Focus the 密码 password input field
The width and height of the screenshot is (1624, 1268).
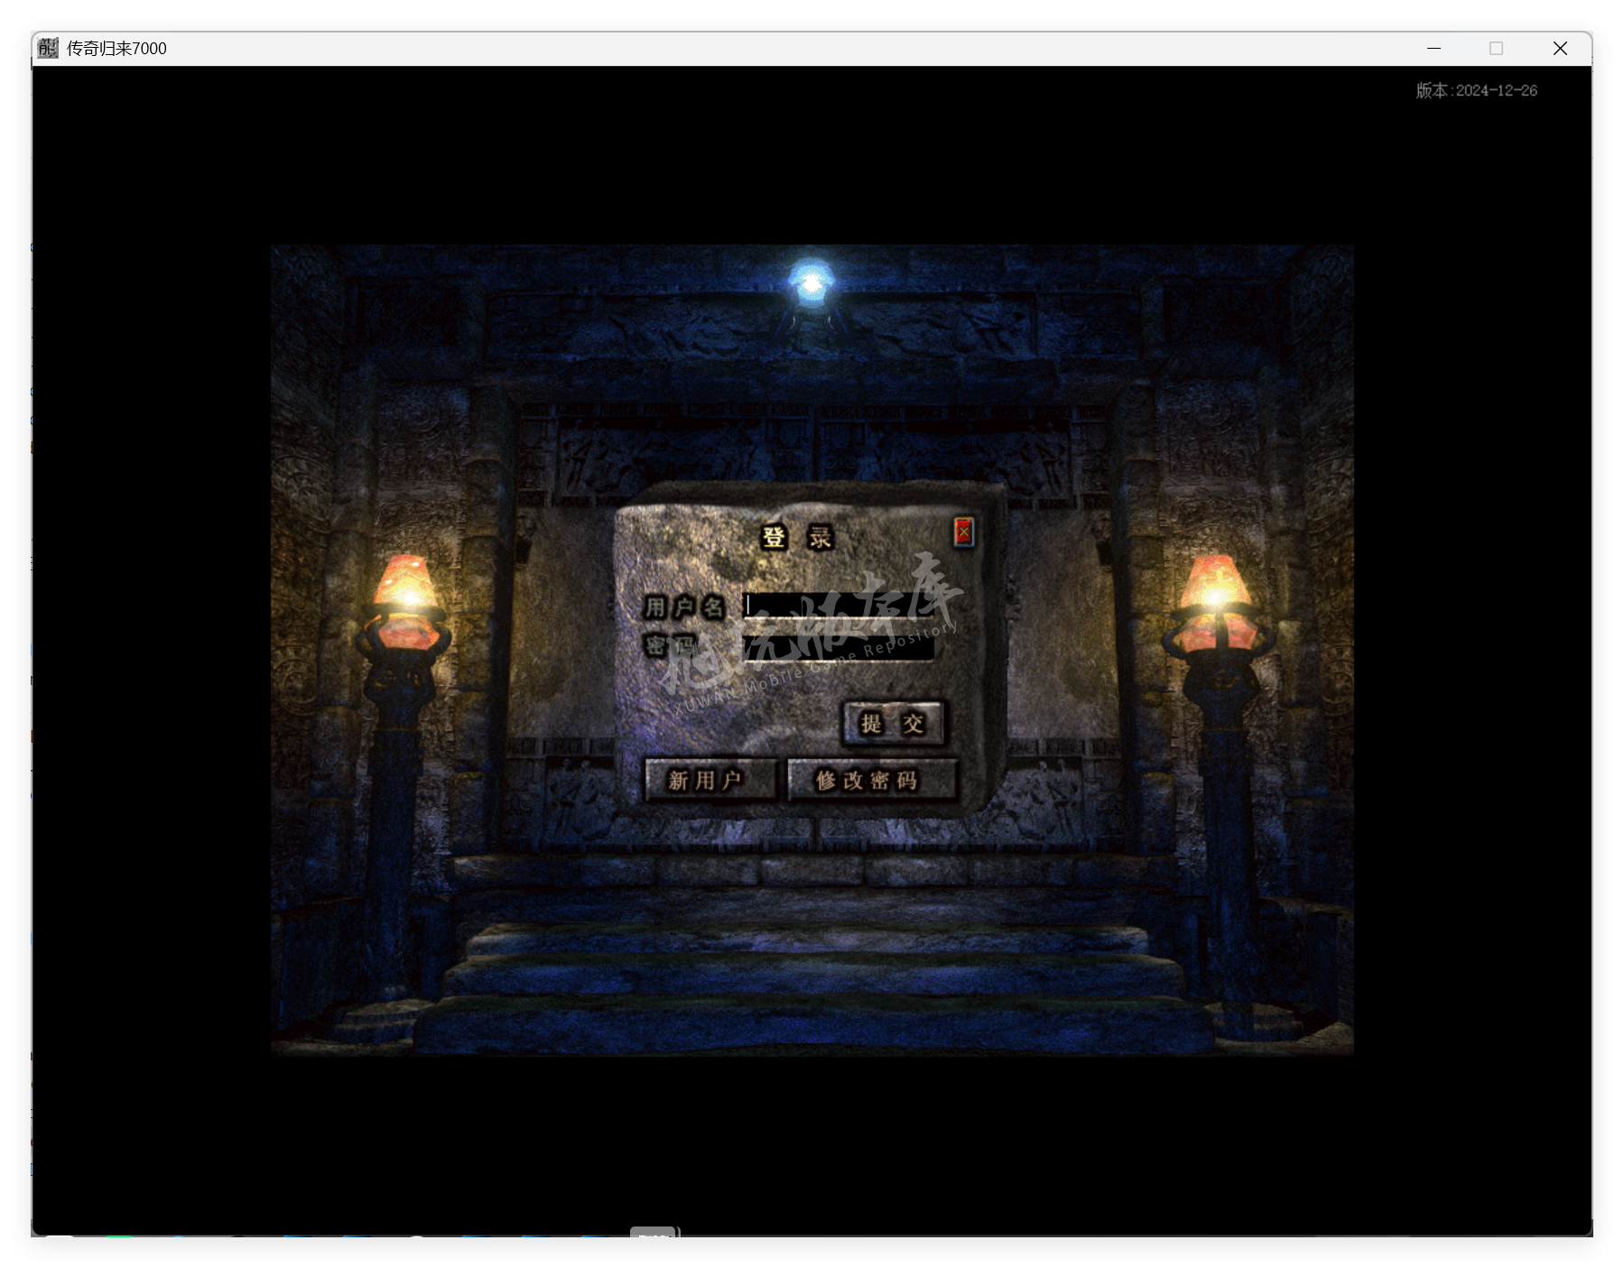point(837,647)
